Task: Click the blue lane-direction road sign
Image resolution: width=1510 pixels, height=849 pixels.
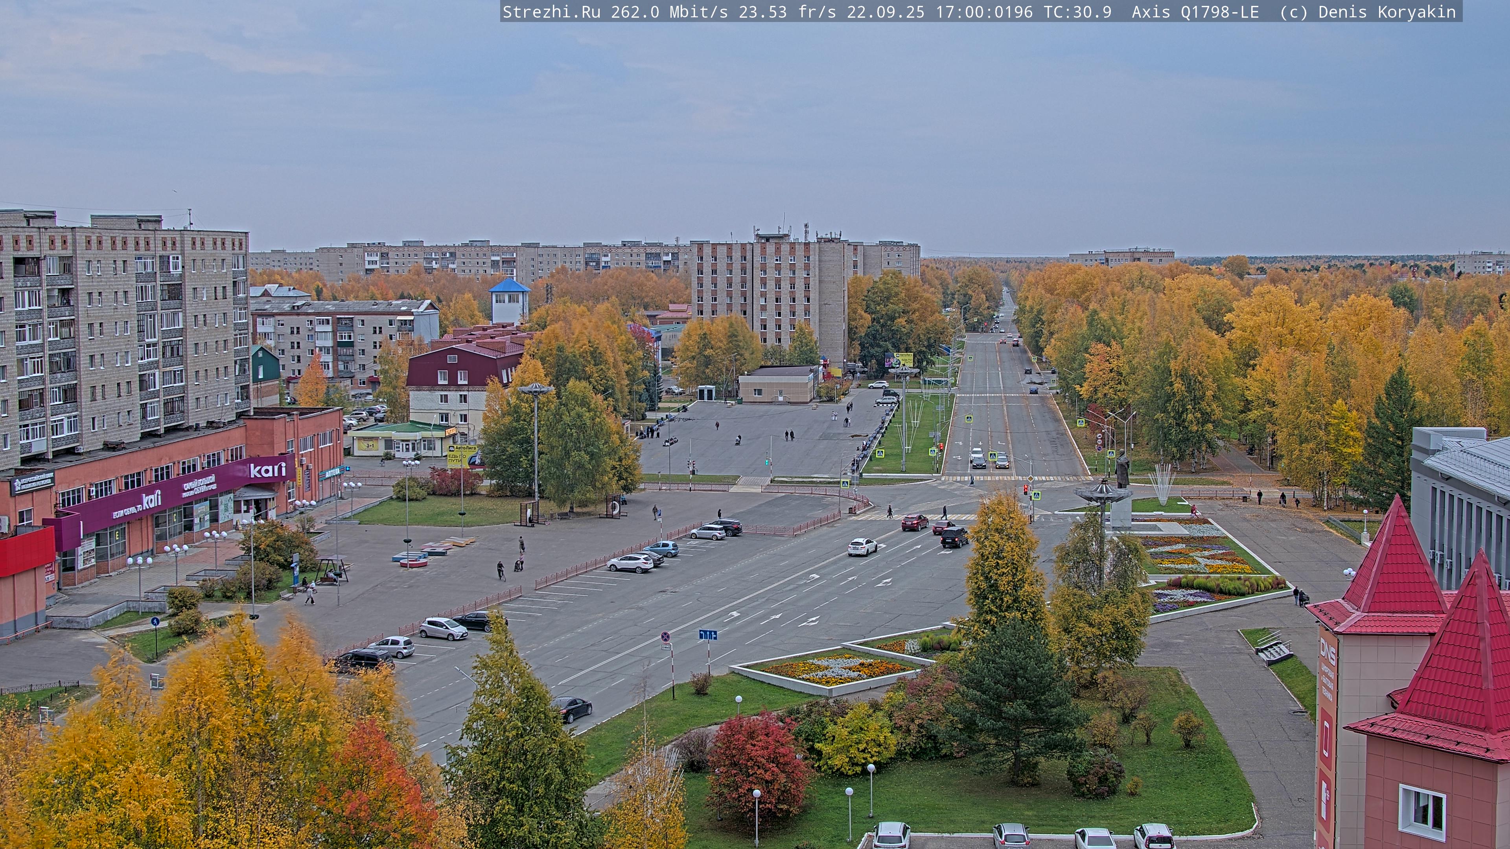Action: pyautogui.click(x=707, y=634)
